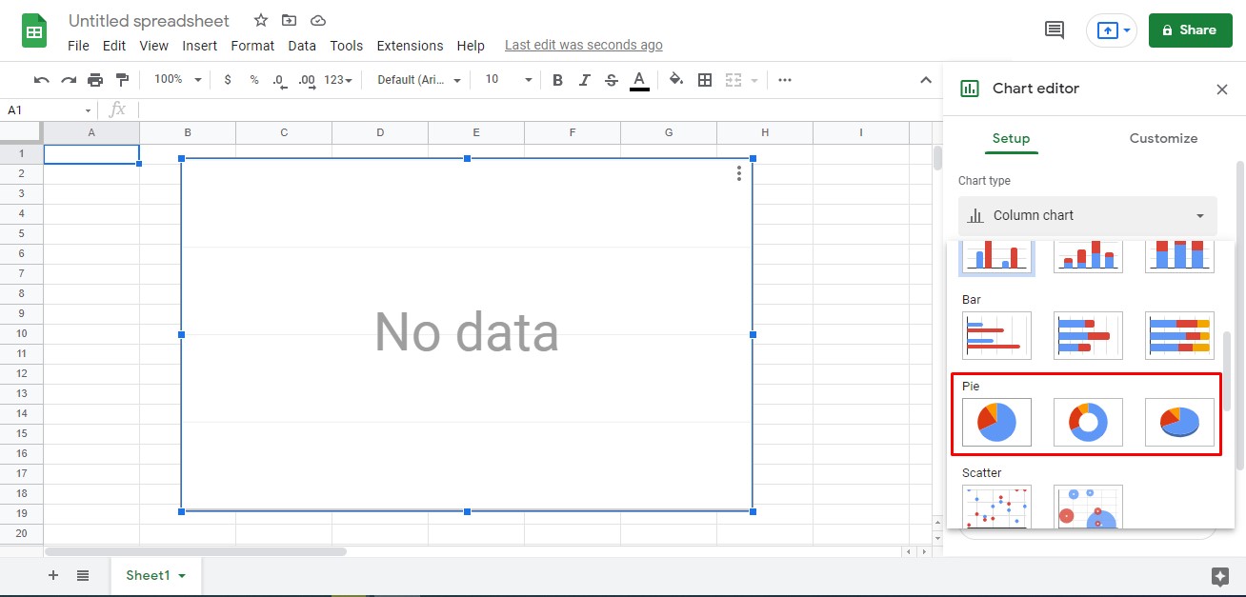Click the Print icon

(x=94, y=79)
